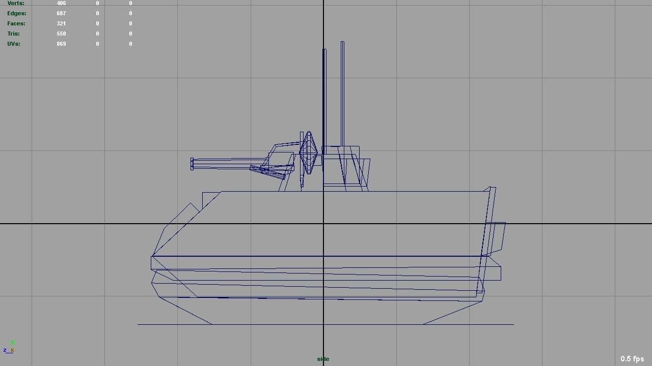Select the tank gun barrel wireframe
Viewport: 652px width, 366px height.
click(x=229, y=164)
